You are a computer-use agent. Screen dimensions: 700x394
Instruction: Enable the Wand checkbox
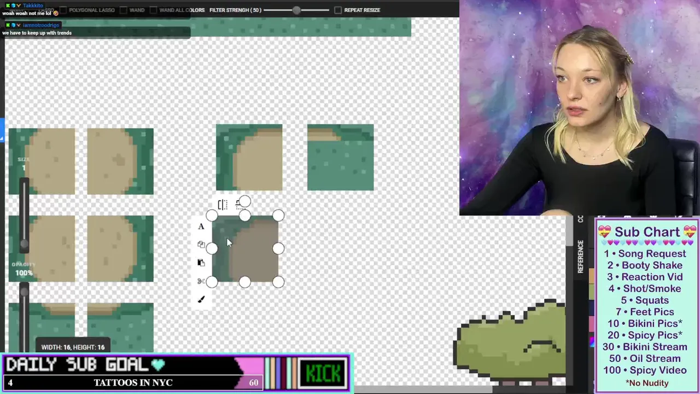click(x=123, y=10)
